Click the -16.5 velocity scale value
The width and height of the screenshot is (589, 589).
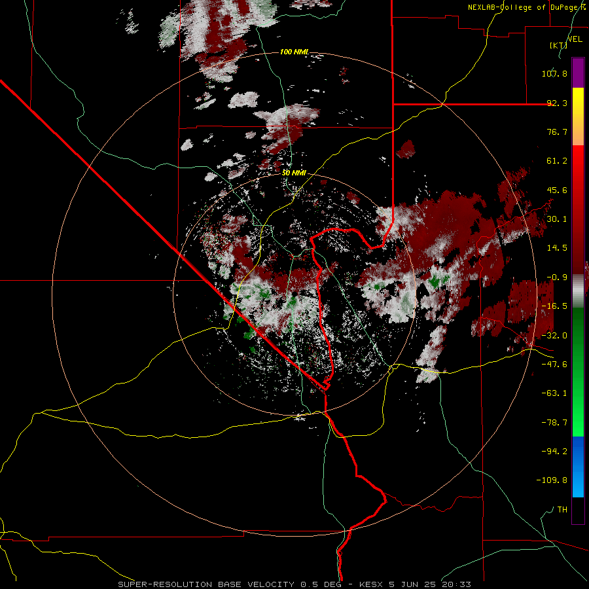click(554, 306)
